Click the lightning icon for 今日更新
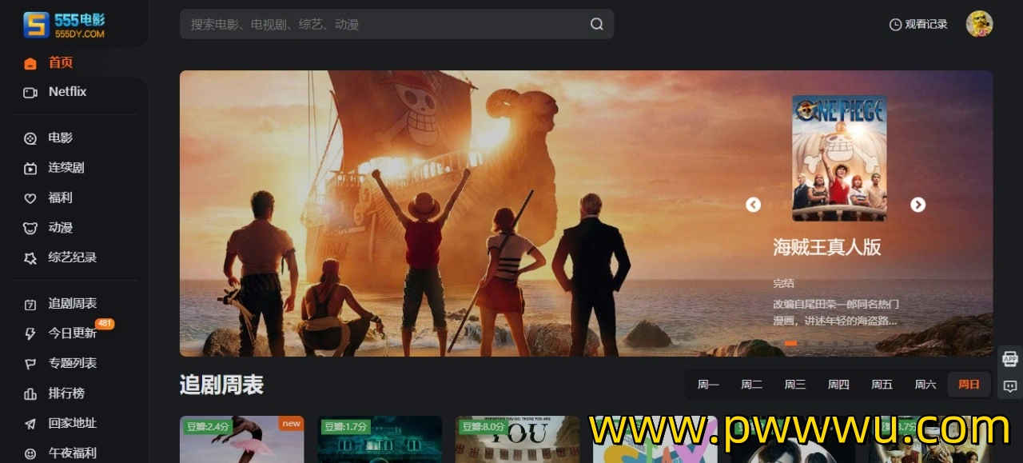 pos(30,334)
